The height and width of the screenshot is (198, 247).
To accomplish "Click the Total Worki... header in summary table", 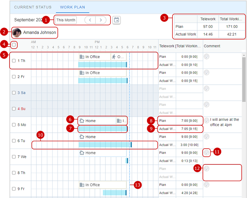I will point(231,19).
